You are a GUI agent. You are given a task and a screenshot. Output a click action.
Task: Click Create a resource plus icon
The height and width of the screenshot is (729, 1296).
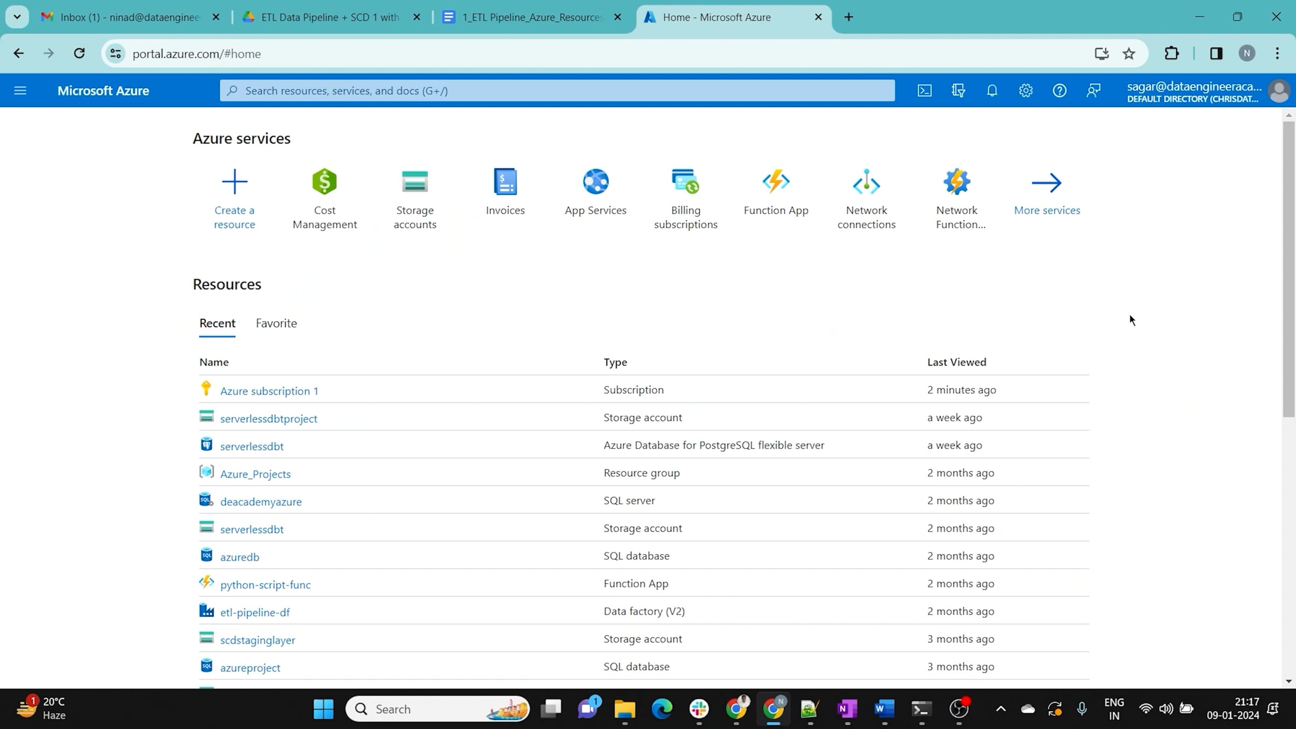pos(234,182)
